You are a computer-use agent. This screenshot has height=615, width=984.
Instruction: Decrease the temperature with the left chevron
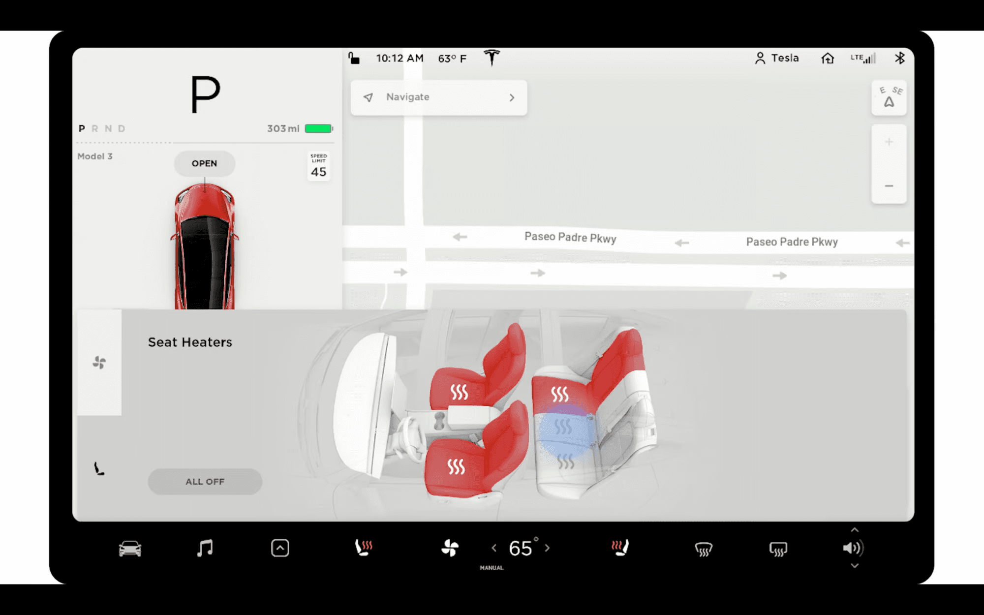click(494, 548)
